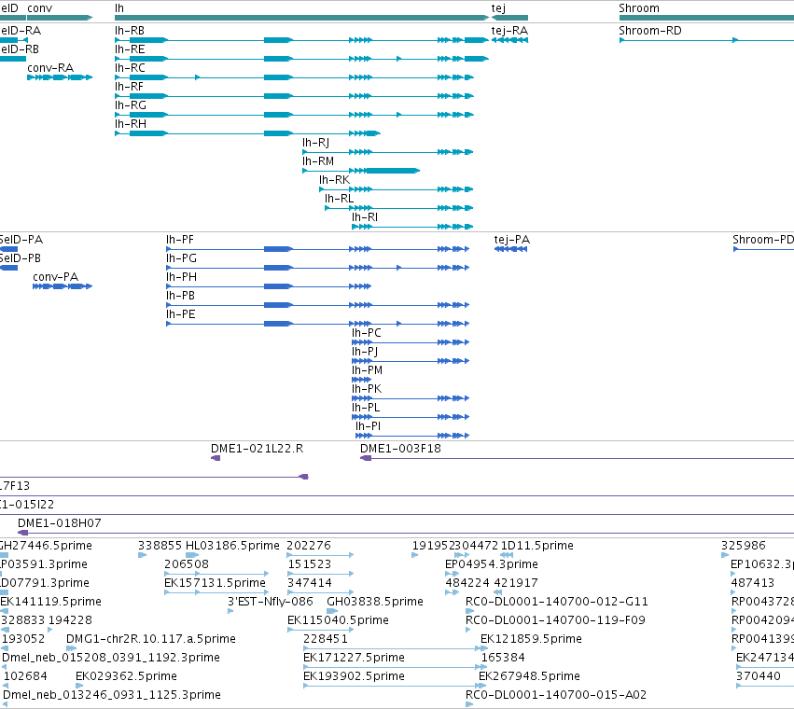This screenshot has width=794, height=709.
Task: Click the EK029362.5prime EST label
Action: coord(126,676)
